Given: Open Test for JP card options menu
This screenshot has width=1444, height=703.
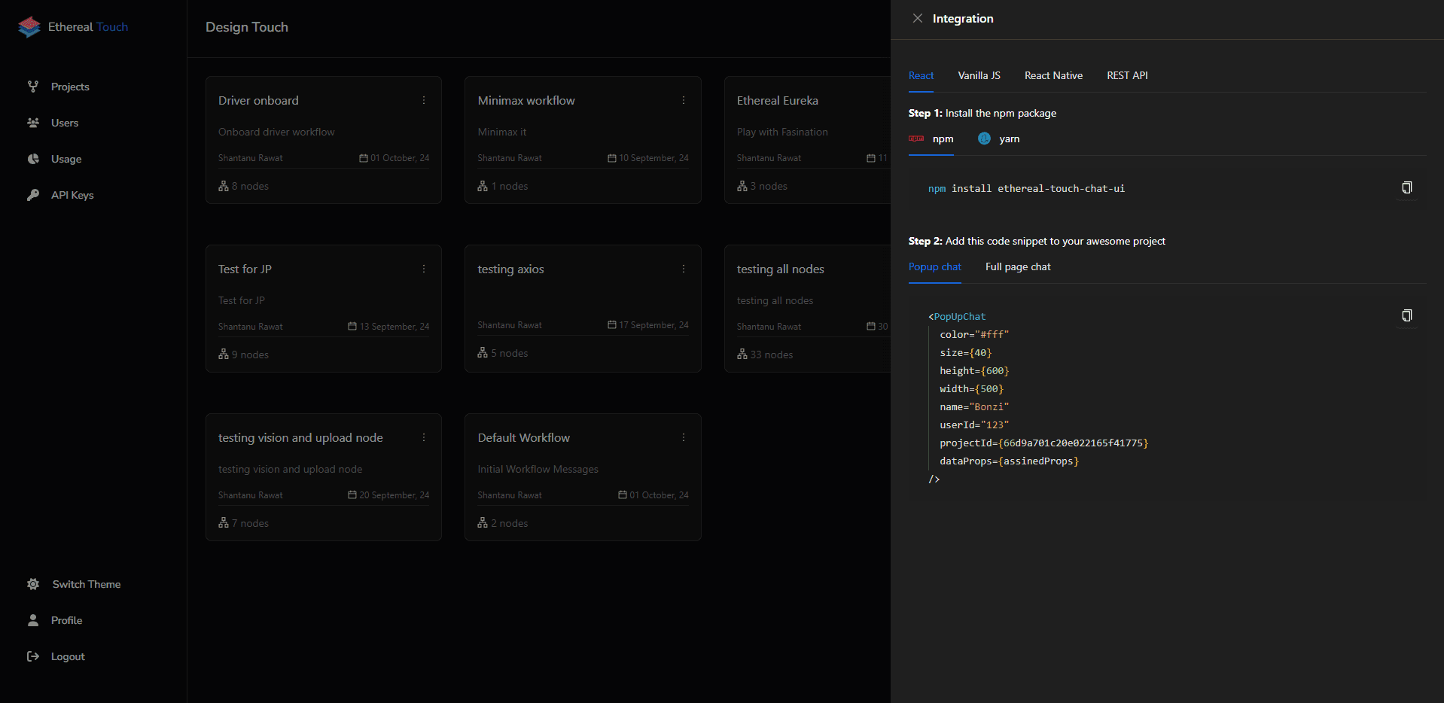Looking at the screenshot, I should tap(424, 269).
